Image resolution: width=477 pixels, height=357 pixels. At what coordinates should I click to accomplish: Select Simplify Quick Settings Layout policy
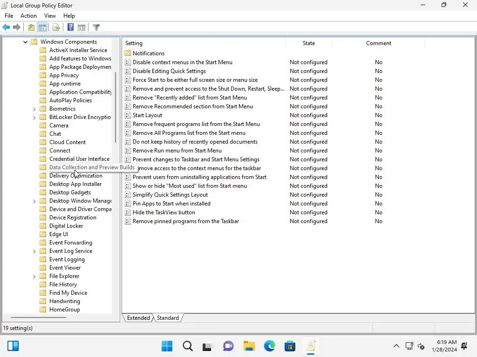click(170, 195)
